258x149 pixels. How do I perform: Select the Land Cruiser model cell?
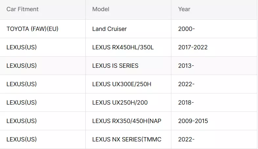[x=128, y=29]
